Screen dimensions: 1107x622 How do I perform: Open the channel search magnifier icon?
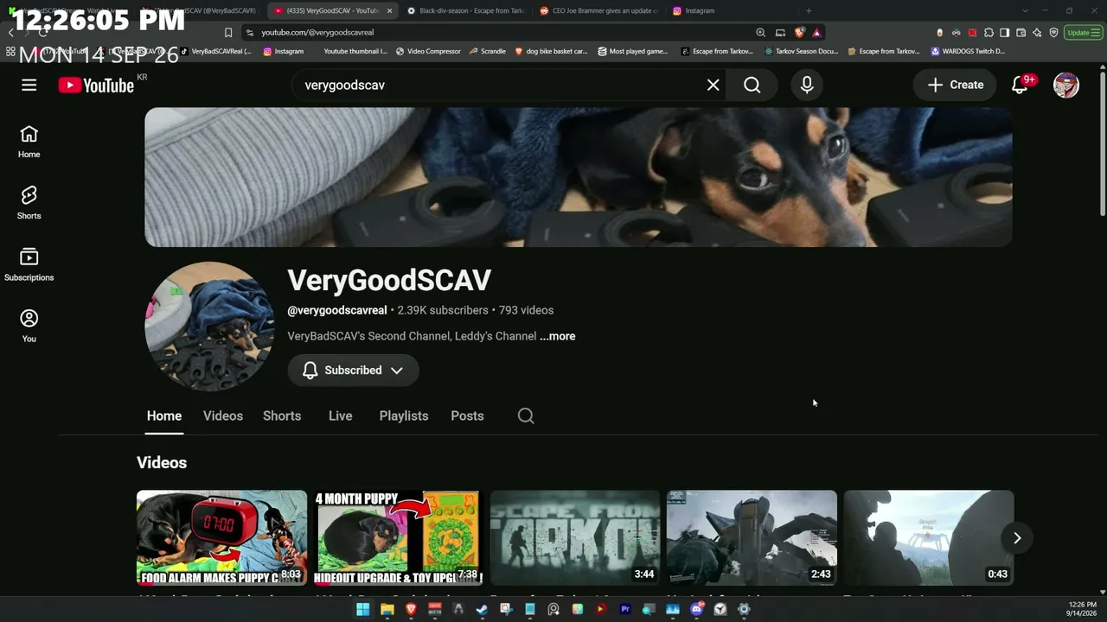tap(526, 416)
